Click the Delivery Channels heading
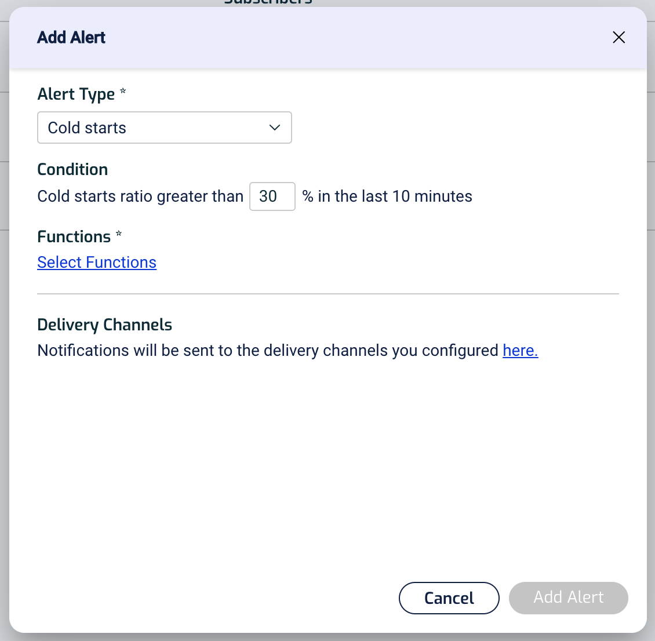The image size is (655, 641). click(104, 325)
